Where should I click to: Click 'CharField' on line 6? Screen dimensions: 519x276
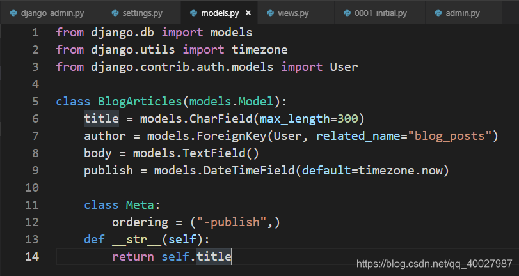point(221,119)
